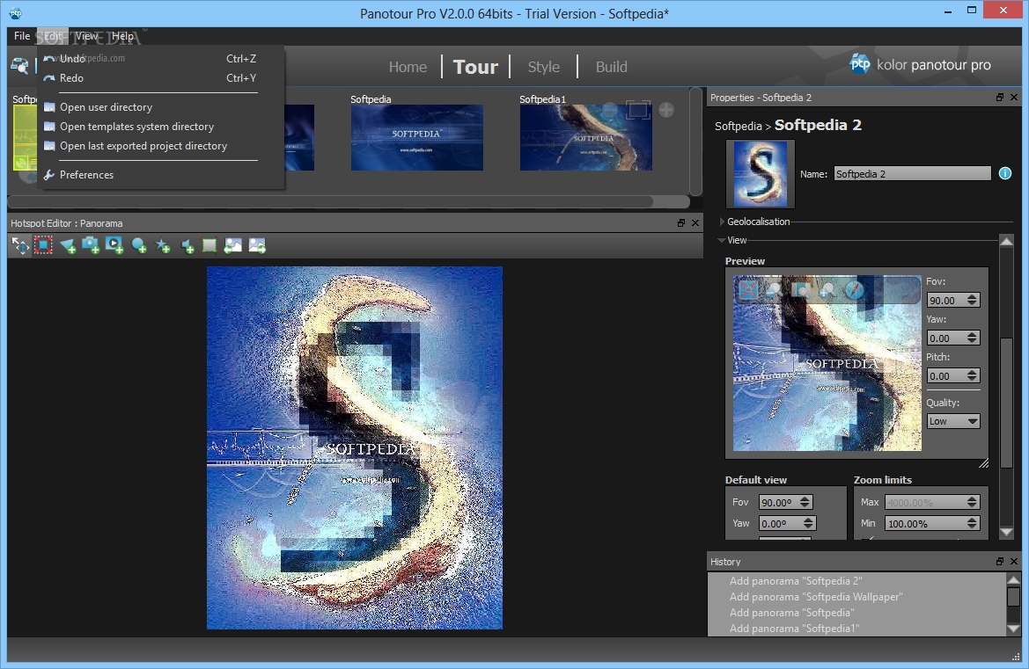Click the Softpedia 2 properties thumbnail
Screen dimensions: 1029x669
pos(760,174)
